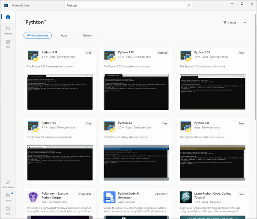Click the Python 3.12 app icon

(x=110, y=56)
